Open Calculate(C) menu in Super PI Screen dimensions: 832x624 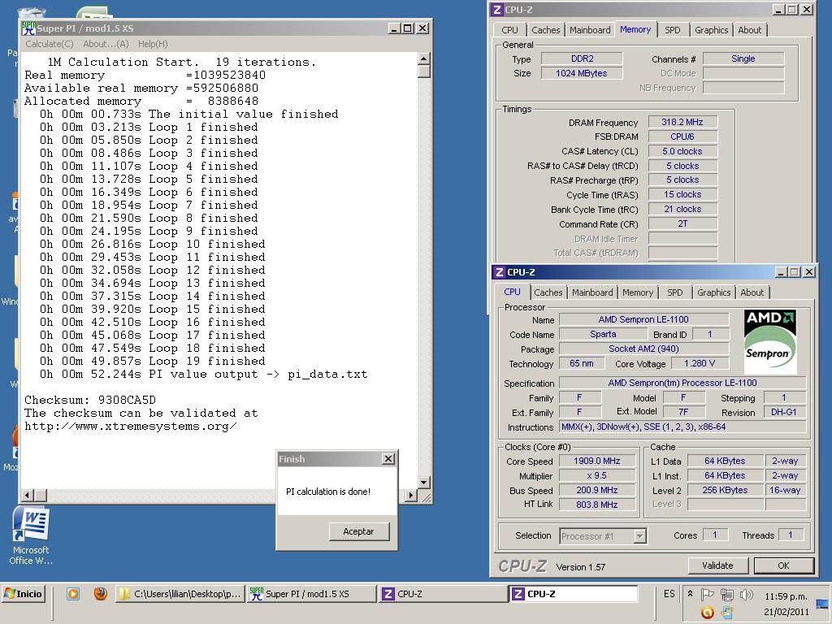point(50,44)
